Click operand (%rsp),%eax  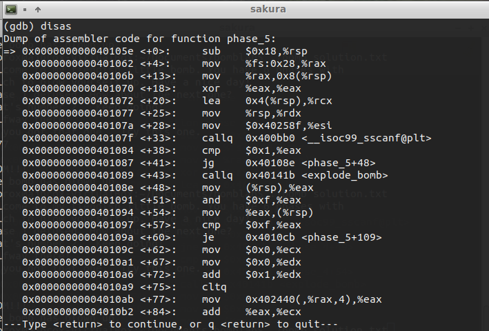point(279,188)
